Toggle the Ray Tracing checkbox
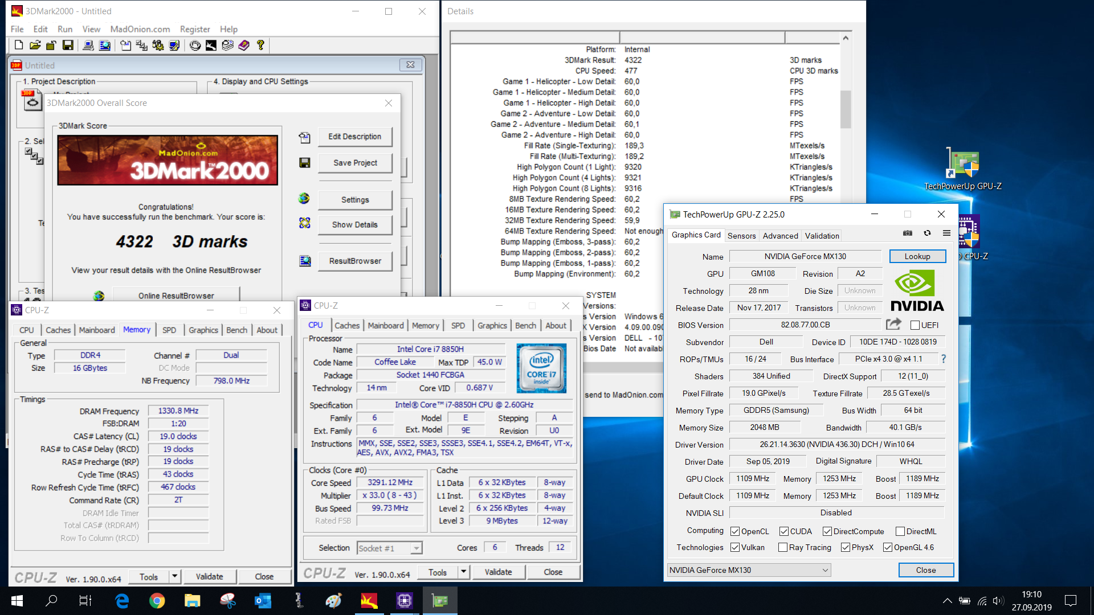The height and width of the screenshot is (615, 1094). click(x=783, y=547)
